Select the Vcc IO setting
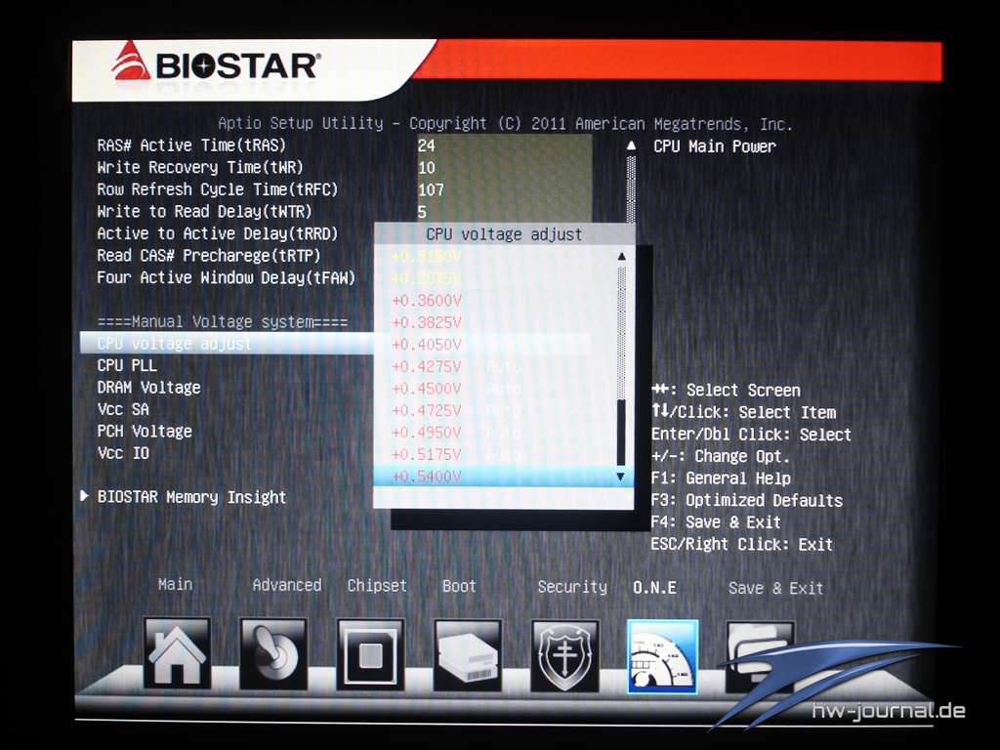The width and height of the screenshot is (1000, 750). point(122,453)
